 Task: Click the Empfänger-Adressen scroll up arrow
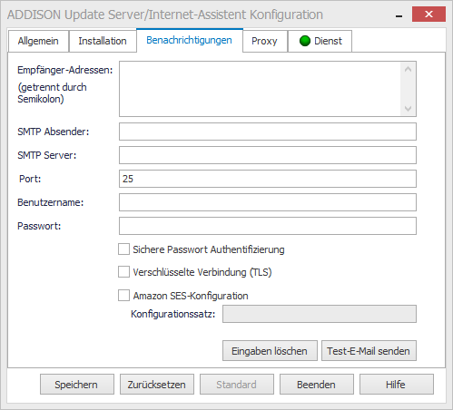point(408,69)
